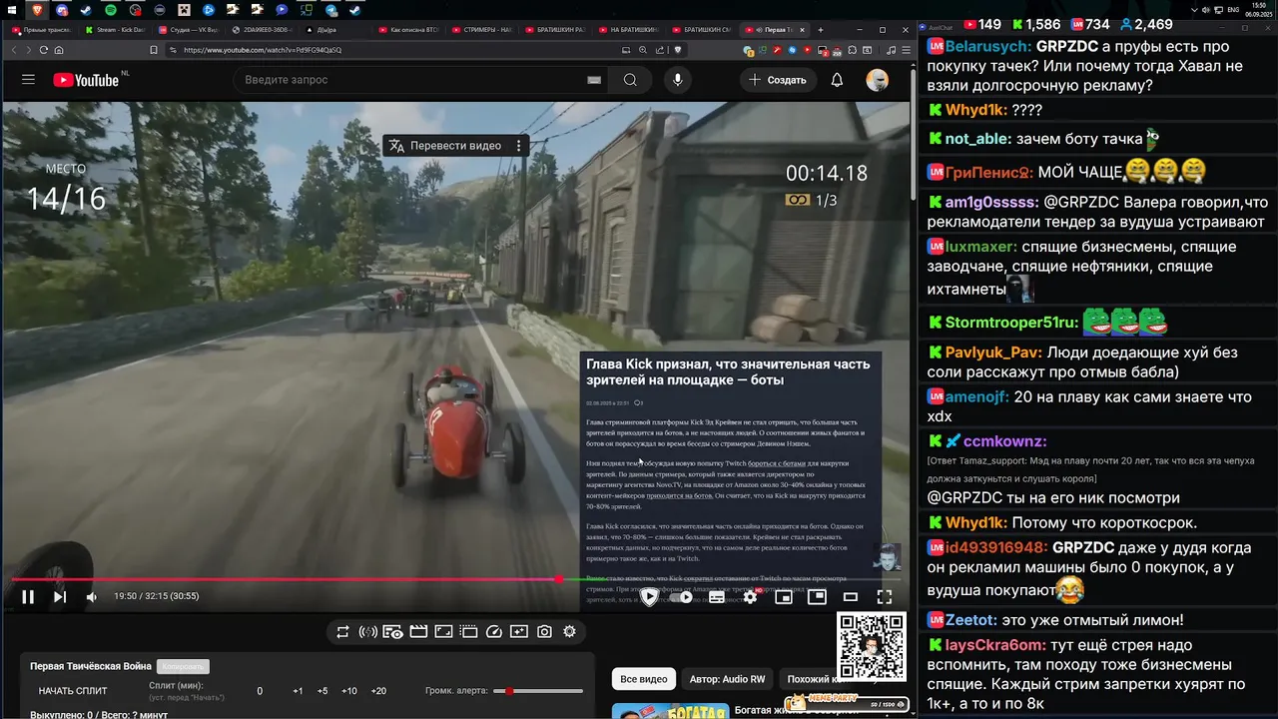The width and height of the screenshot is (1278, 719).
Task: Add +1 minute to split
Action: (x=298, y=691)
